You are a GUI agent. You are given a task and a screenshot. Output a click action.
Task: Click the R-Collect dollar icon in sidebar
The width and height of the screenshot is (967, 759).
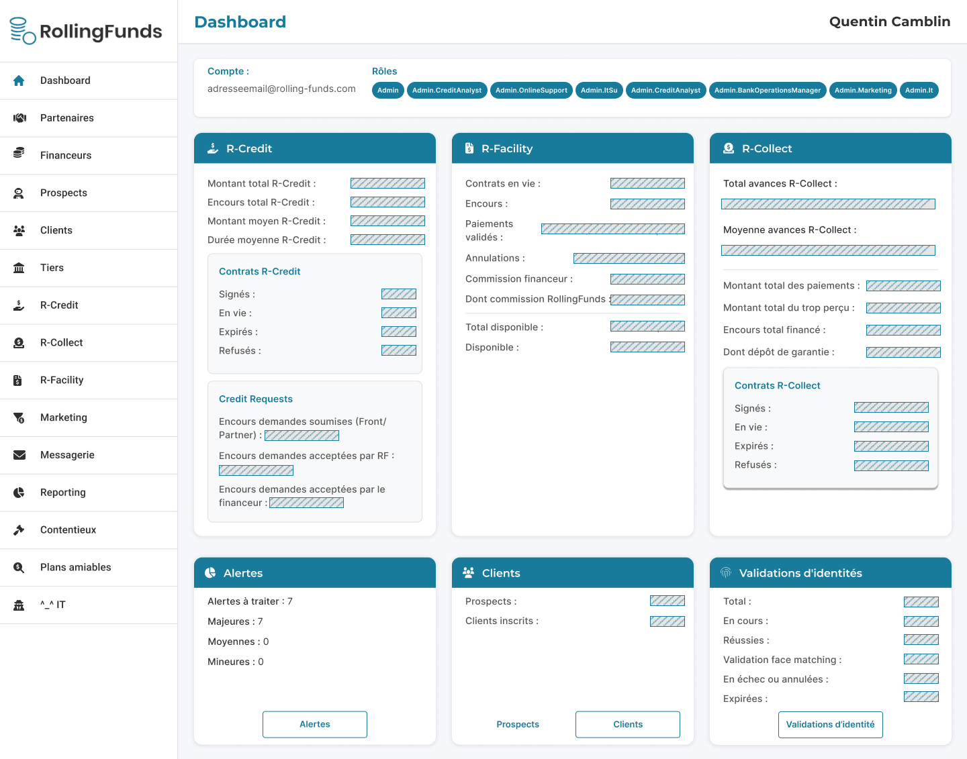tap(19, 343)
